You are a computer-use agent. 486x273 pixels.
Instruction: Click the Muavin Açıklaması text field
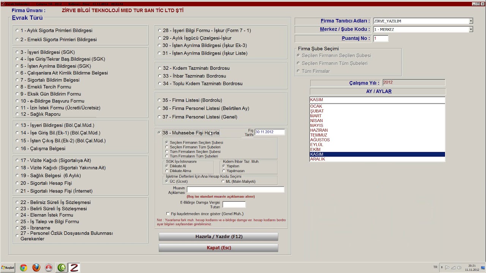(x=235, y=189)
